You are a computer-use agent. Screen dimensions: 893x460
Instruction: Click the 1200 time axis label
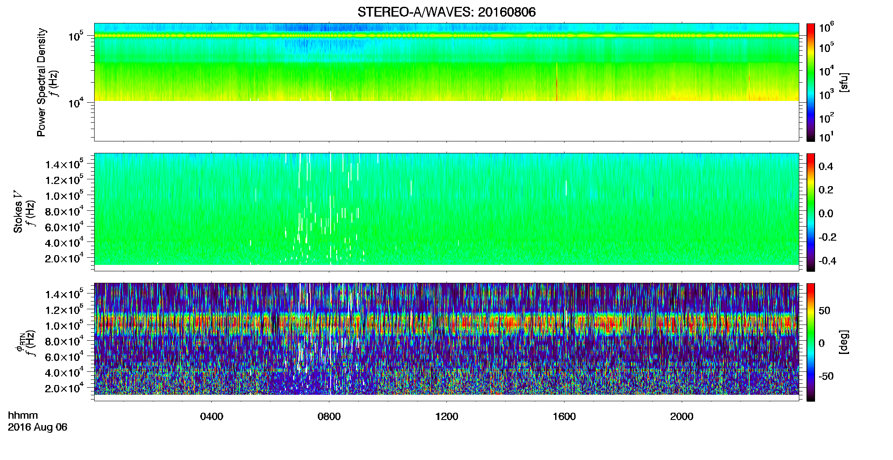447,417
